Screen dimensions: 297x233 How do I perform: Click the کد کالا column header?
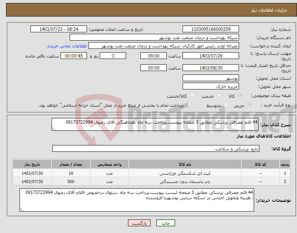[260, 164]
